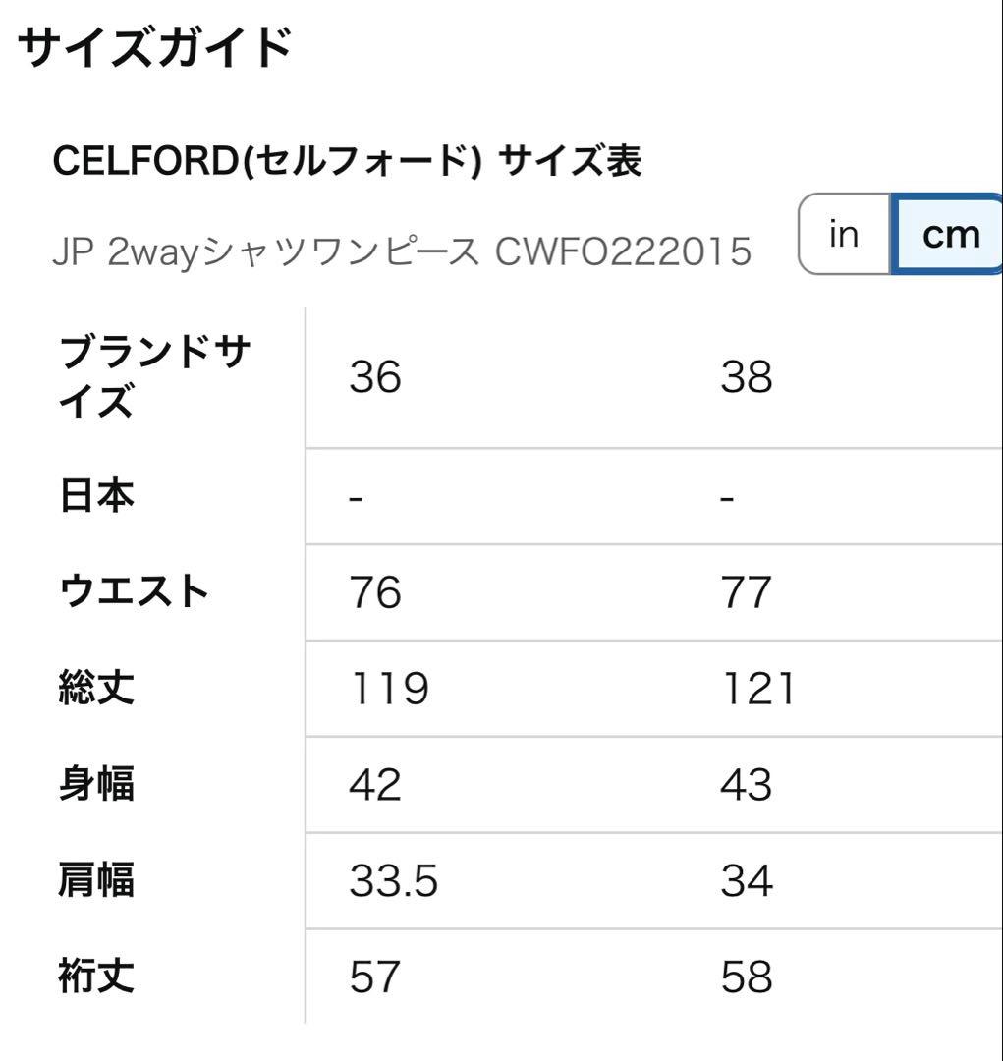Select the waist value 76
The image size is (1003, 1061).
pos(373,591)
